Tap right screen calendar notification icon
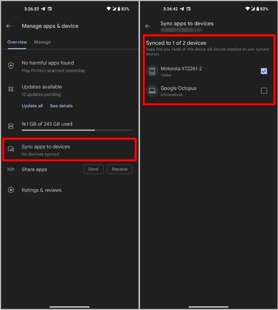 189,9
